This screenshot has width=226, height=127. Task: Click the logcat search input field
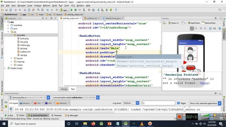[x=159, y=103]
